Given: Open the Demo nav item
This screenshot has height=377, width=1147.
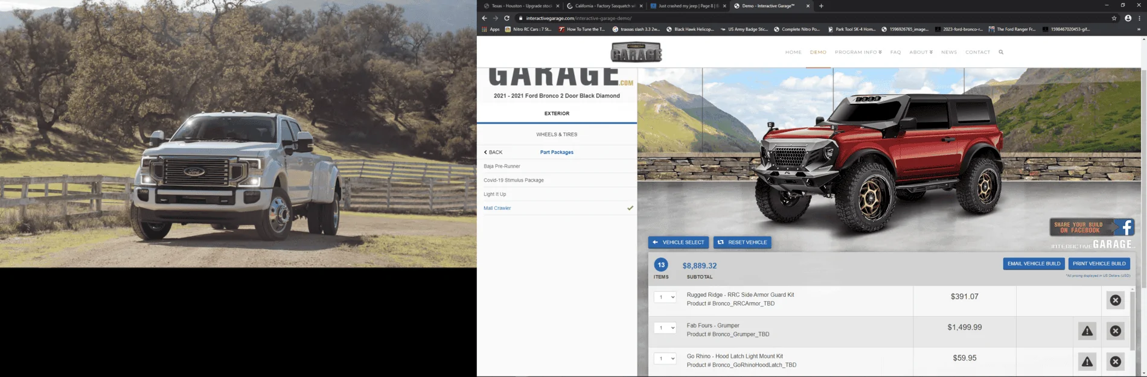Looking at the screenshot, I should click(x=818, y=52).
